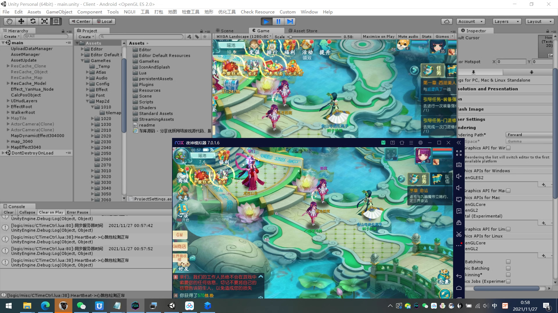Image resolution: width=558 pixels, height=313 pixels.
Task: Enable Graphics API for Mac checkbox
Action: pyautogui.click(x=508, y=191)
